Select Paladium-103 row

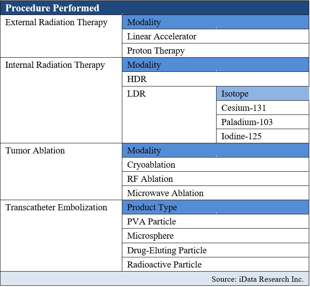coord(263,122)
